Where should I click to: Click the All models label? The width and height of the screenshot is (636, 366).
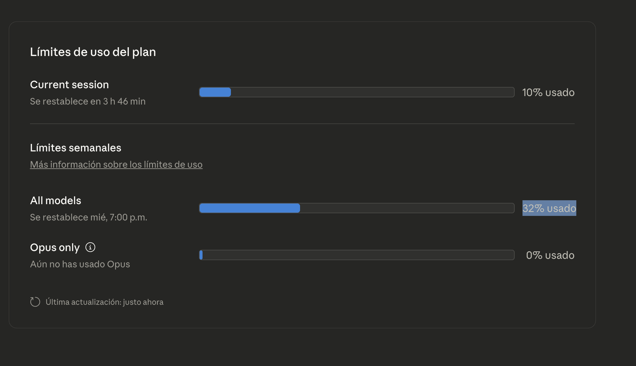pos(55,201)
